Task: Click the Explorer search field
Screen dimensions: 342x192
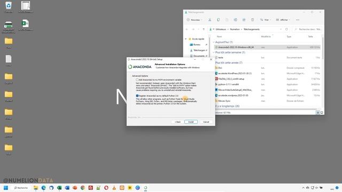Action: [x=307, y=29]
